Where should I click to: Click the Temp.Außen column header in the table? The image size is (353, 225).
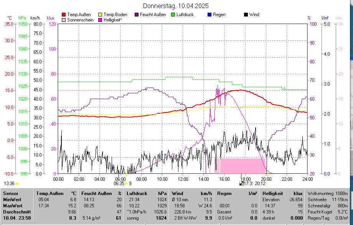(x=50, y=194)
